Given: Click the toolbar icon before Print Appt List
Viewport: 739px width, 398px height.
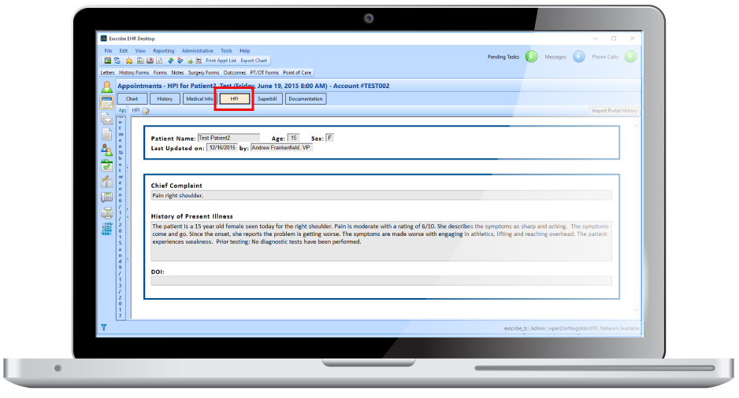Looking at the screenshot, I should (x=199, y=61).
